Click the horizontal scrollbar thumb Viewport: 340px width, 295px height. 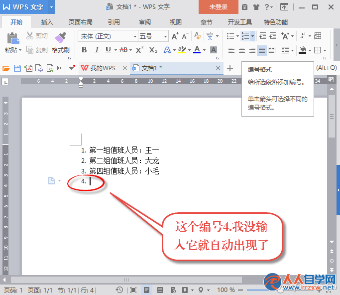coord(126,280)
